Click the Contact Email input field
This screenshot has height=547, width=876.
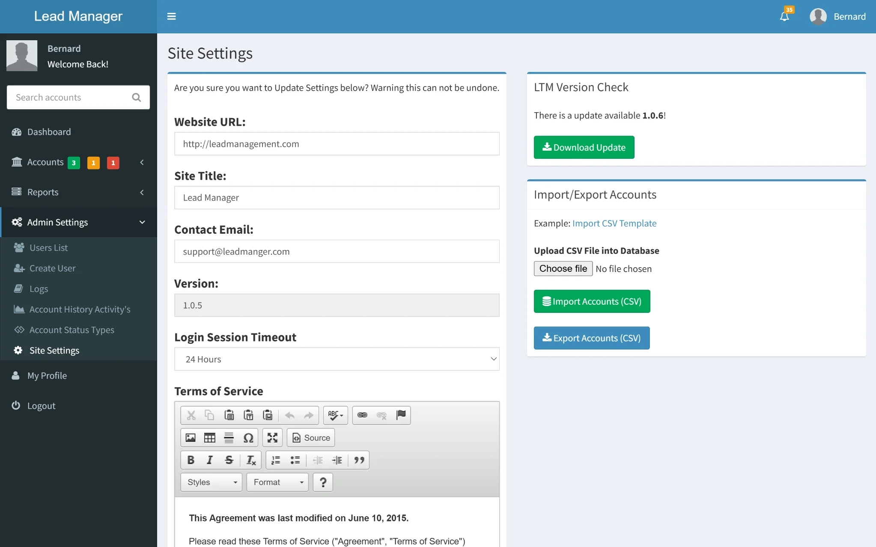[x=337, y=252]
